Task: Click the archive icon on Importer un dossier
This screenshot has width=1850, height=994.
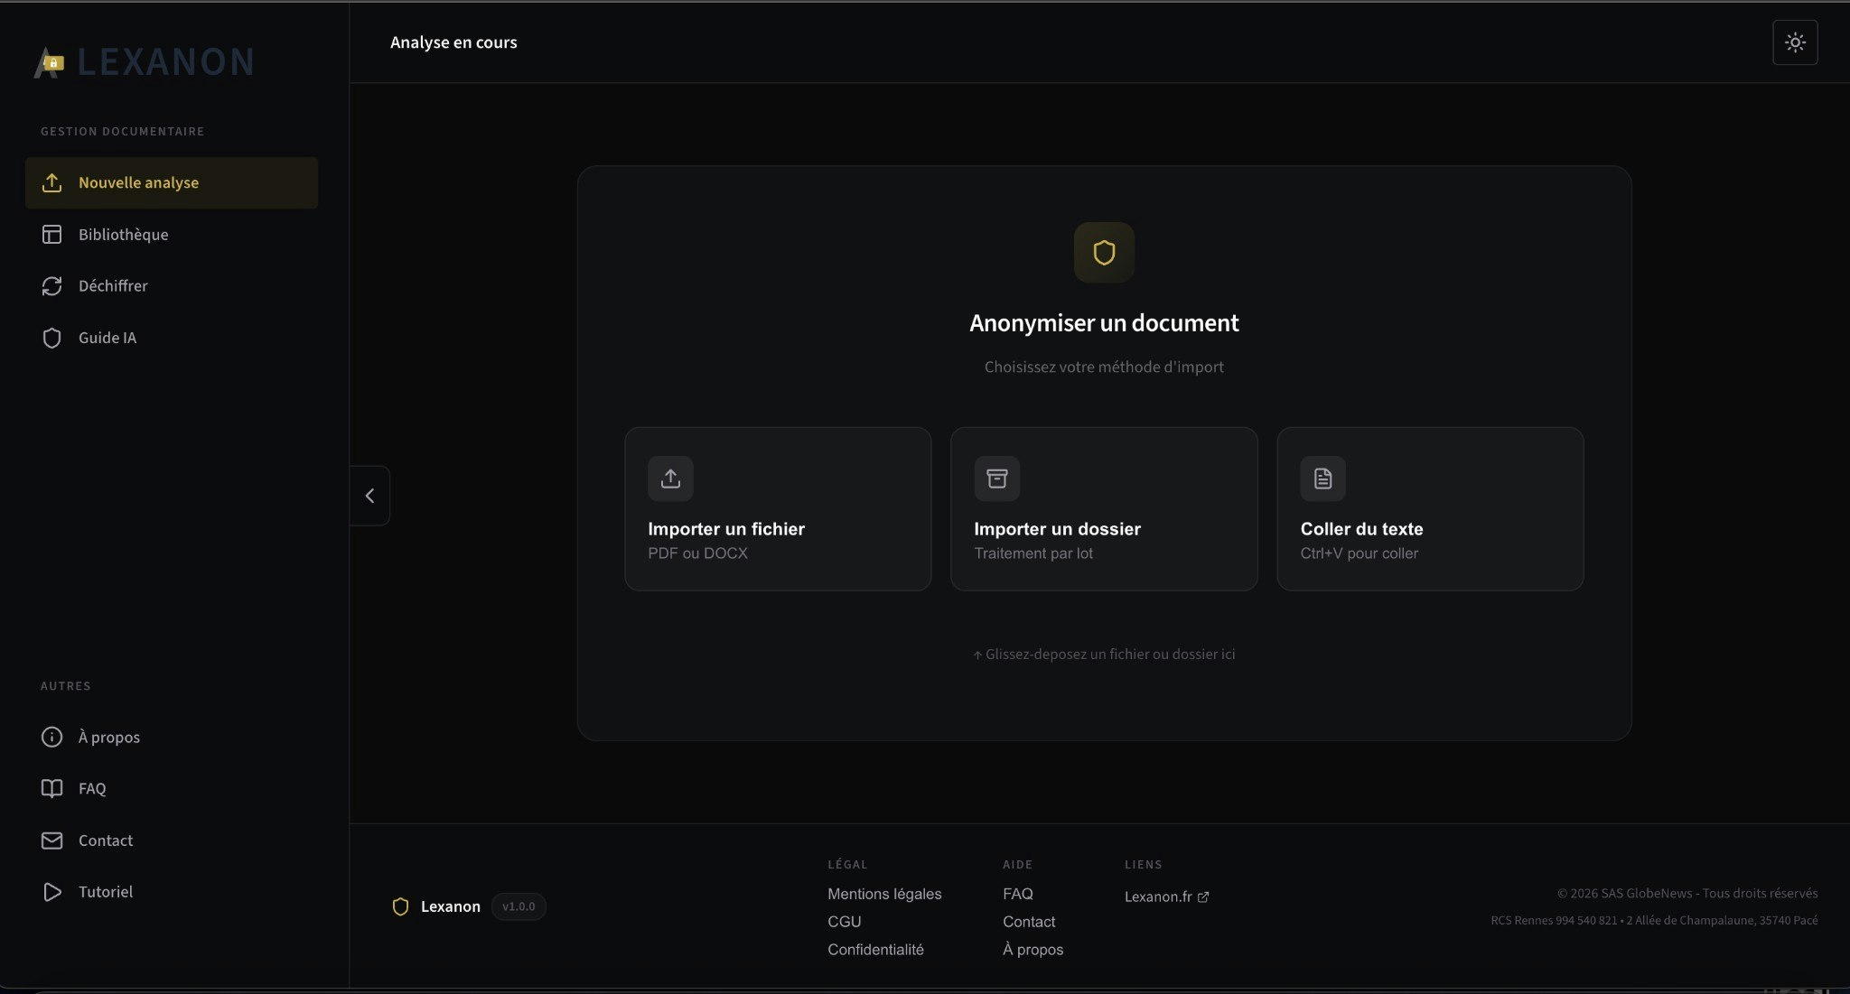Action: tap(996, 478)
